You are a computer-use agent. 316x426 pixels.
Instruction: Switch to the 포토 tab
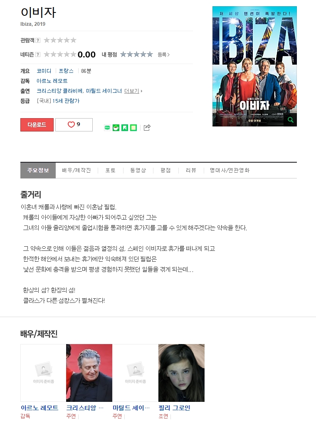(111, 170)
